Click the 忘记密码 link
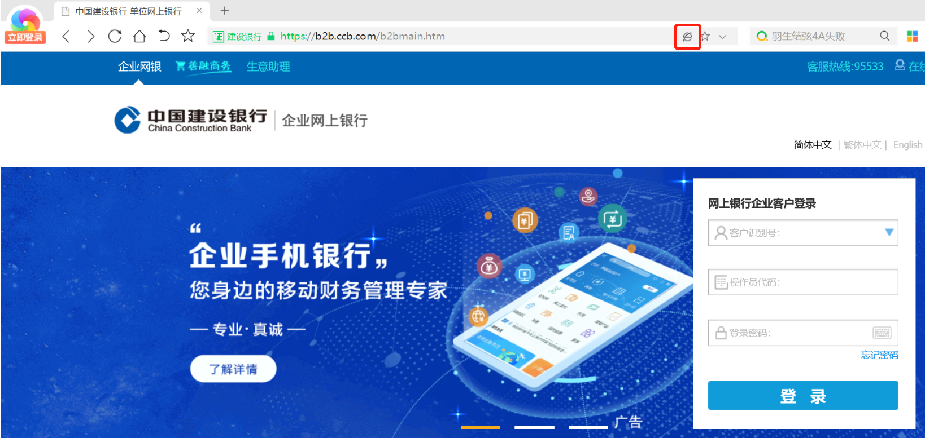Screen dimensions: 925x438 pyautogui.click(x=879, y=355)
